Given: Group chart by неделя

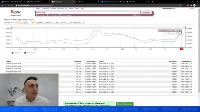Looking at the screenshot, I should [25, 23].
